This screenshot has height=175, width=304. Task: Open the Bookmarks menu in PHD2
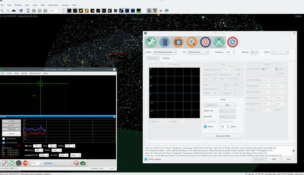(35, 74)
